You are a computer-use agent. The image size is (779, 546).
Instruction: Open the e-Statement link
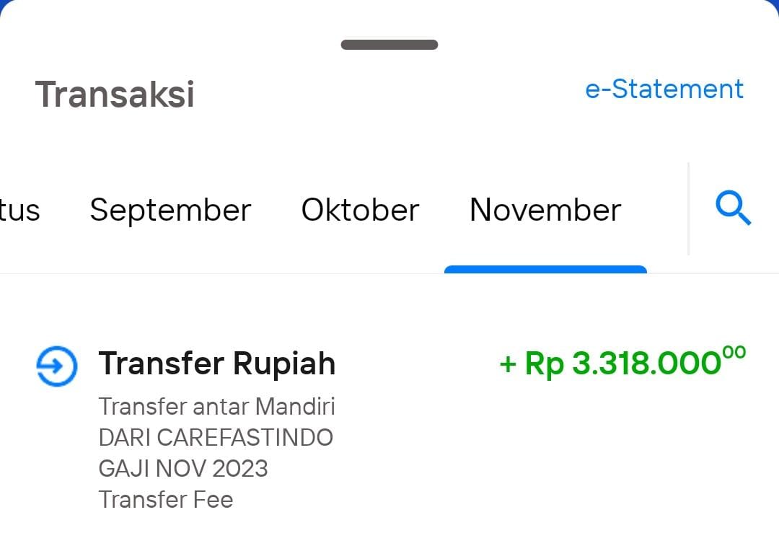[x=664, y=89]
